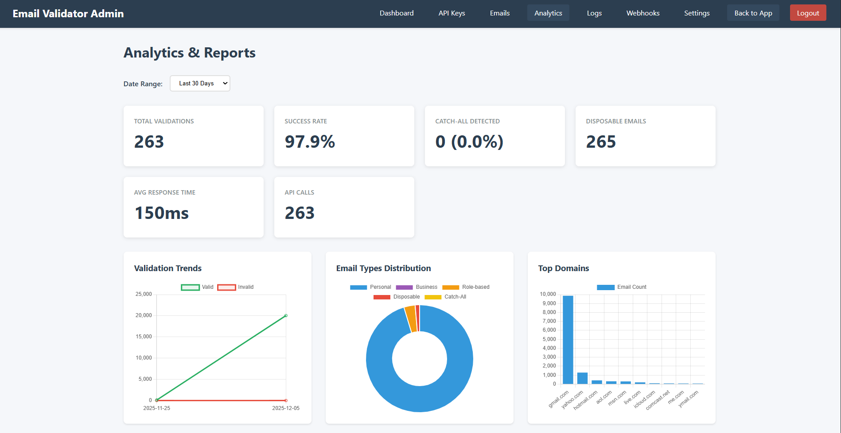The width and height of the screenshot is (841, 433).
Task: Select the Analytics tab
Action: pyautogui.click(x=548, y=13)
